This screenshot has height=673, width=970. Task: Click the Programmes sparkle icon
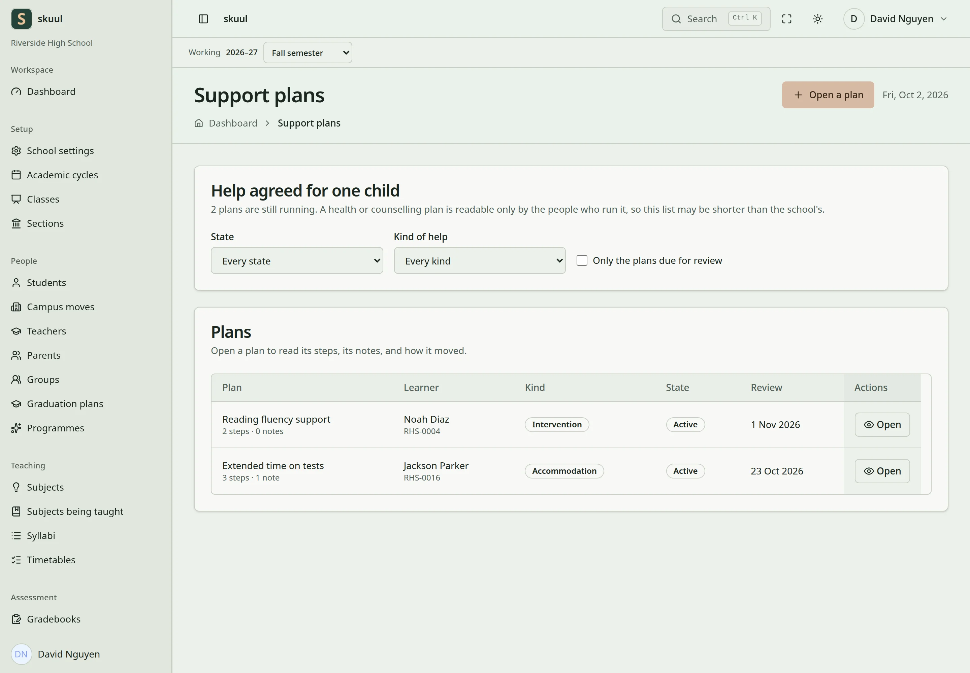16,428
